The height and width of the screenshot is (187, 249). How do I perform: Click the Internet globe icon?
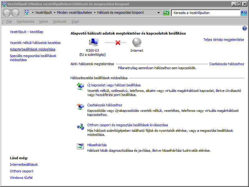pos(137,42)
